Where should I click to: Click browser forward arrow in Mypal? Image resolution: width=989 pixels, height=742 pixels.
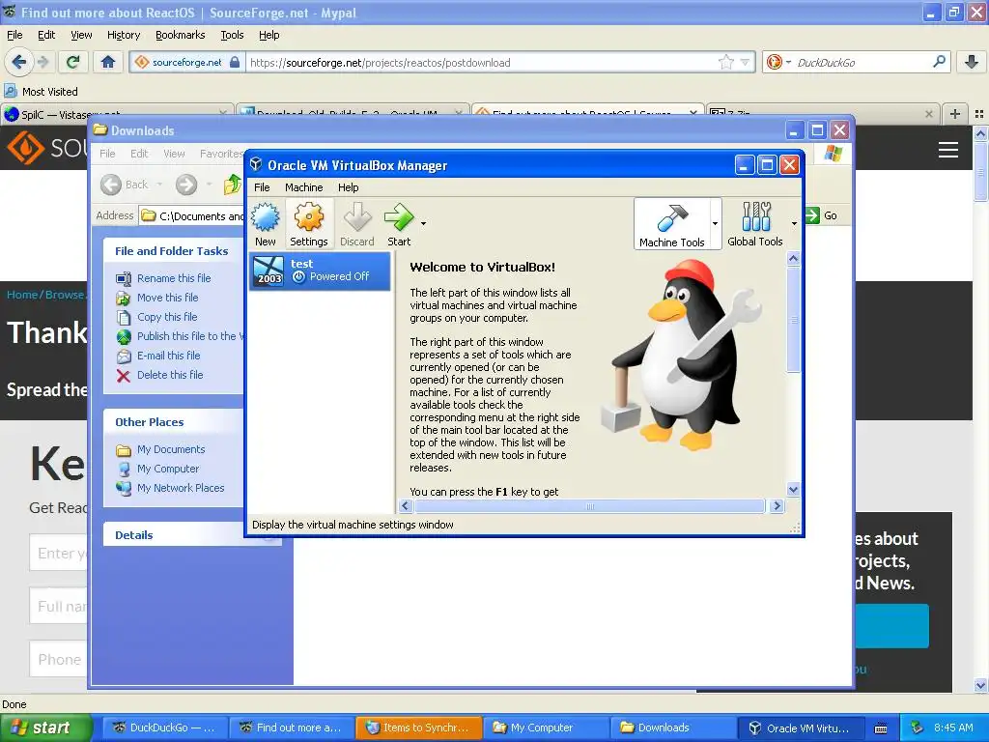coord(42,62)
